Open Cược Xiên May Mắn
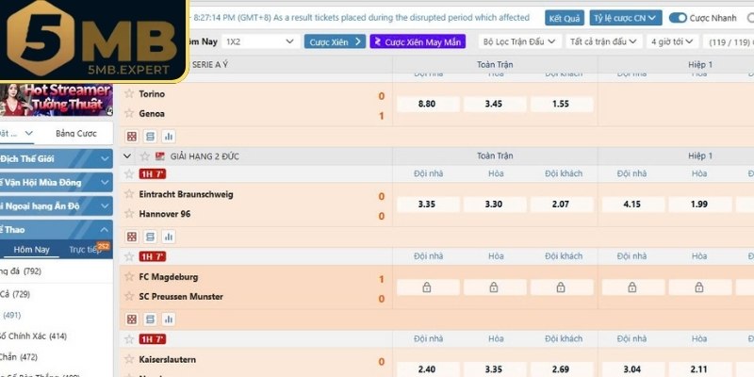Image resolution: width=754 pixels, height=377 pixels. point(416,42)
